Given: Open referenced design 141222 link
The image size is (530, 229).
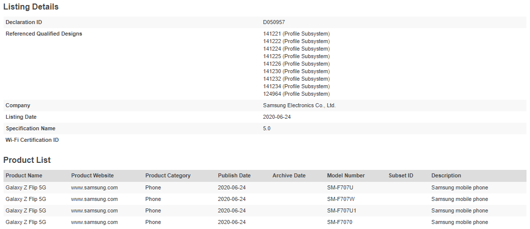Looking at the screenshot, I should click(x=272, y=41).
